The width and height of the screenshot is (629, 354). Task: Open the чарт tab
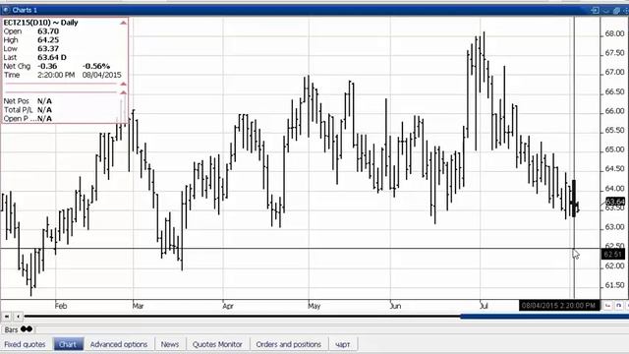click(x=343, y=344)
